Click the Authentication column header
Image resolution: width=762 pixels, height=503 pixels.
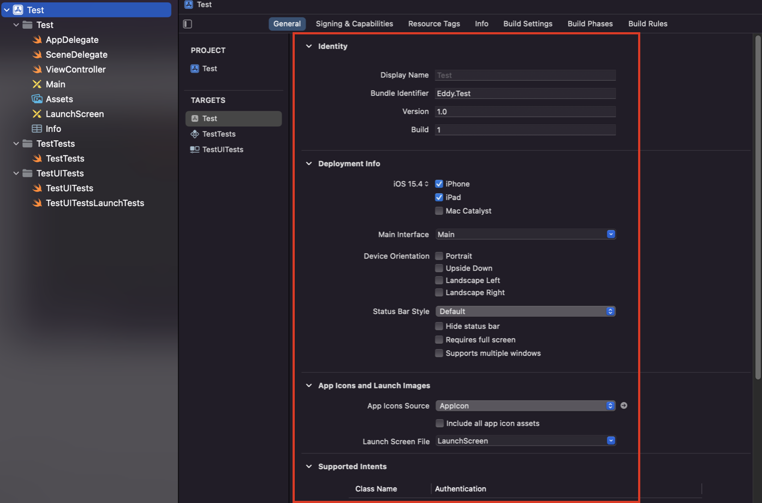[460, 489]
